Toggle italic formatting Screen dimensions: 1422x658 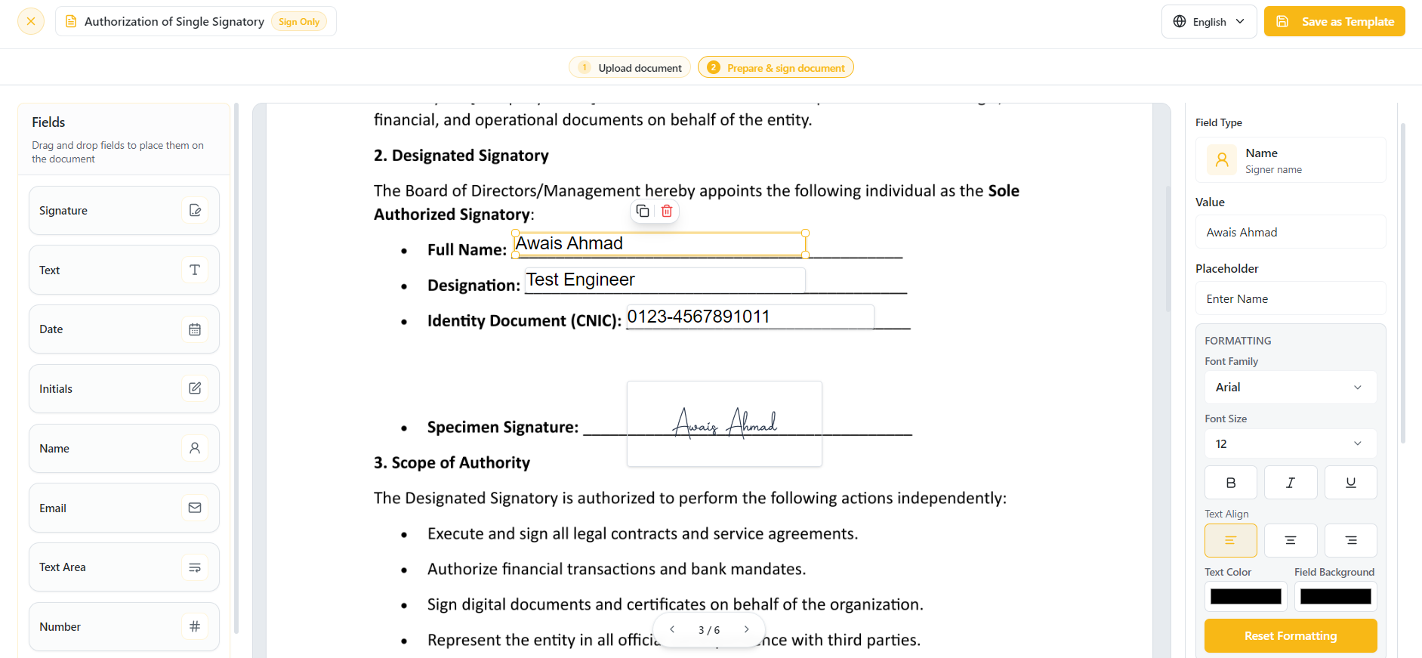tap(1291, 483)
